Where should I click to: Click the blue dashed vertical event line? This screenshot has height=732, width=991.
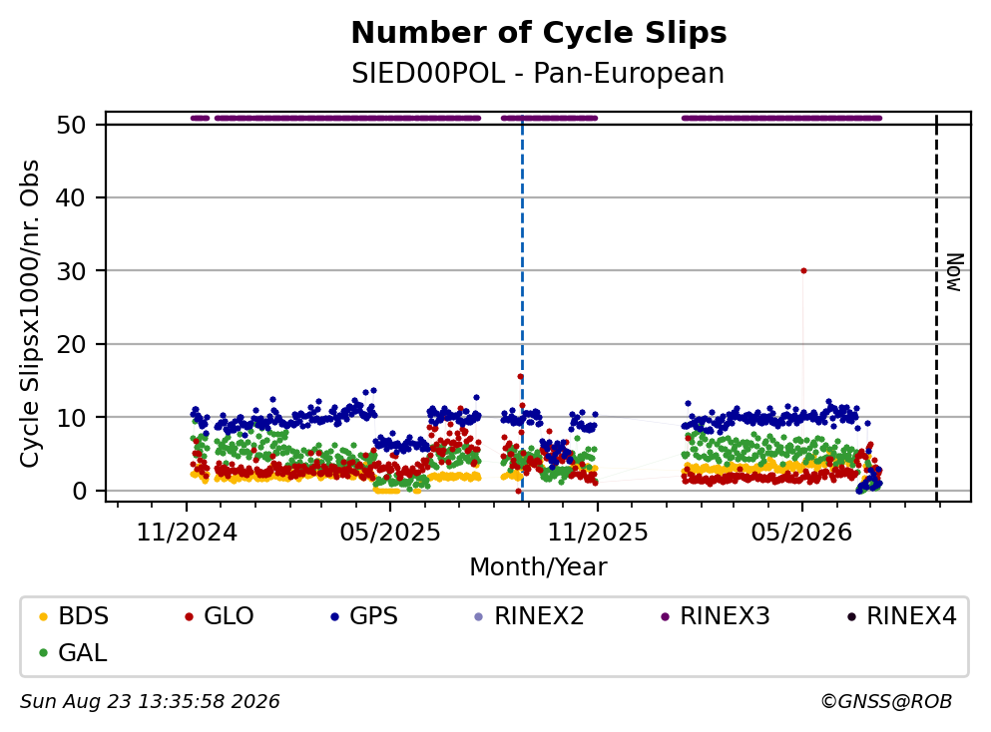[x=522, y=309]
